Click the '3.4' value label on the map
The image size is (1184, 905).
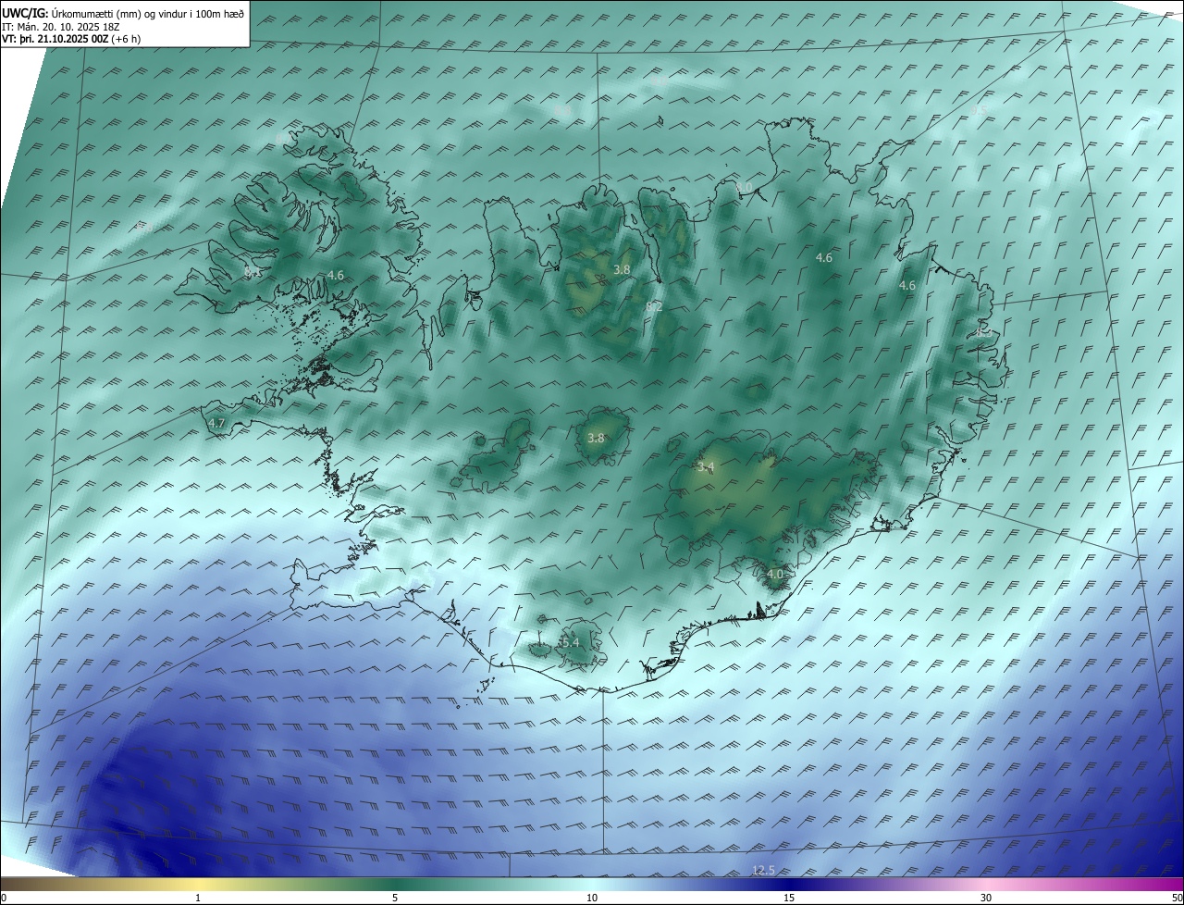[x=706, y=467]
